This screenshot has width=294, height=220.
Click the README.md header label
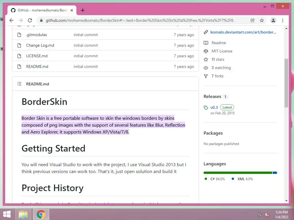(38, 84)
